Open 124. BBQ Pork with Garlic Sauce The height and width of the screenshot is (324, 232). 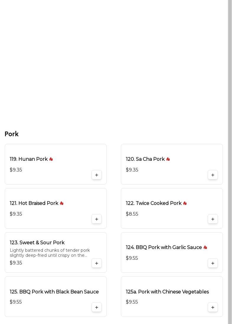pos(164,248)
